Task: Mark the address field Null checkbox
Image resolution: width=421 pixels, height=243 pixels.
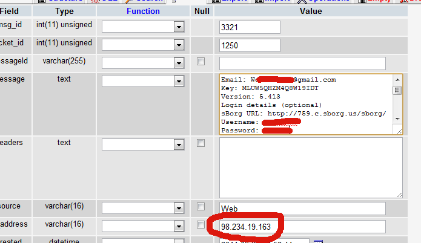Action: pyautogui.click(x=201, y=225)
